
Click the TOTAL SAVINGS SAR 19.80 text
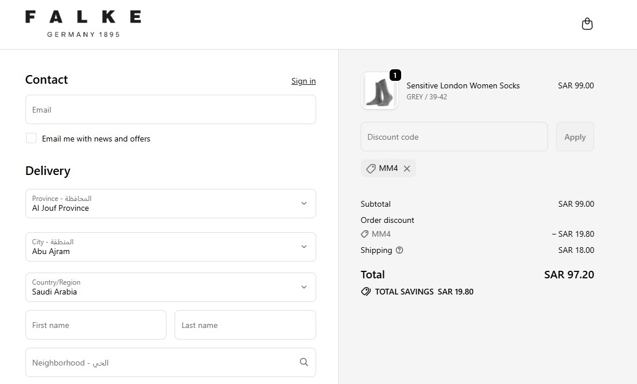(424, 292)
